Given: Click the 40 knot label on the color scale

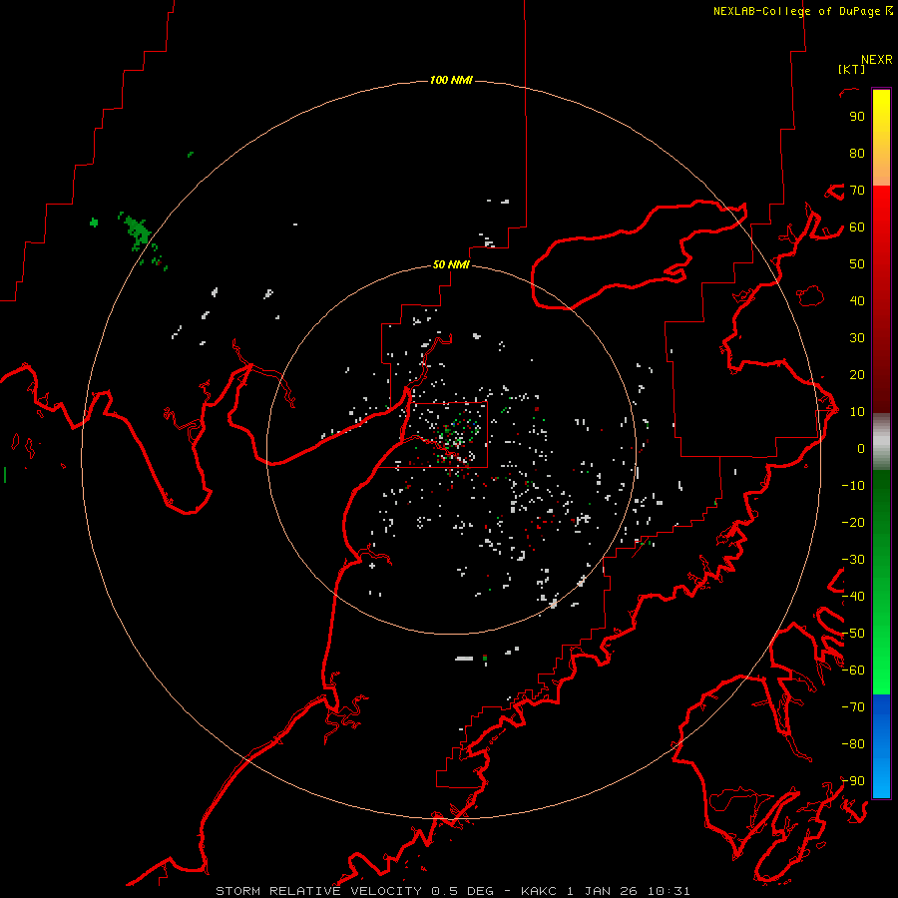Looking at the screenshot, I should [x=857, y=300].
